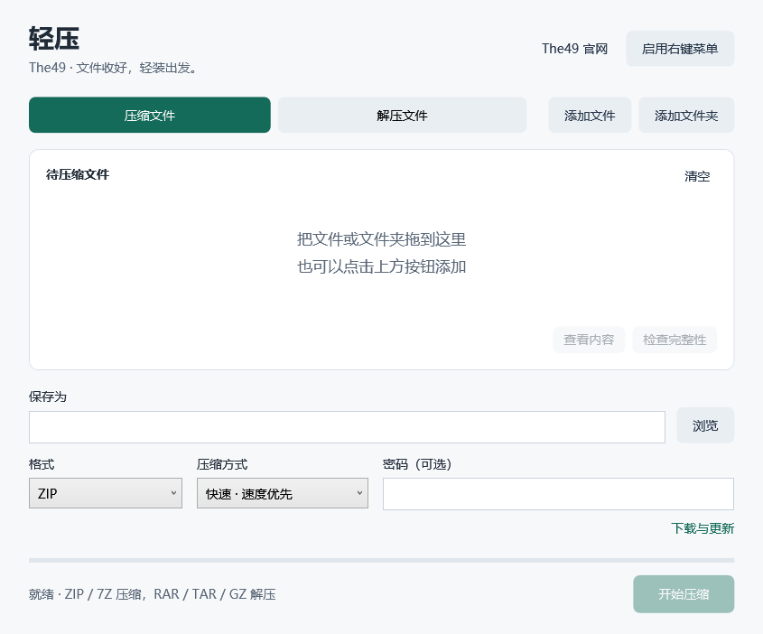Focus the 密码（可选） input field
The image size is (763, 634).
point(558,494)
